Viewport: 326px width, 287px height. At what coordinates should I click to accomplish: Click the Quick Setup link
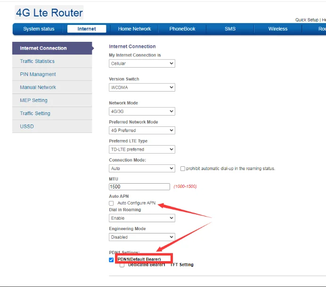[x=307, y=20]
